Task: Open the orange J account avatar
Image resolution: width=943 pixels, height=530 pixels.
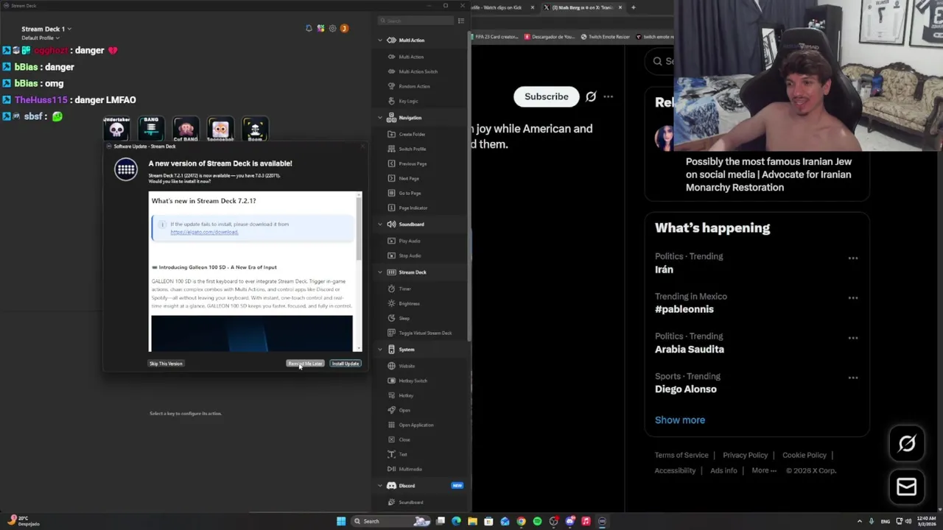Action: pos(344,29)
